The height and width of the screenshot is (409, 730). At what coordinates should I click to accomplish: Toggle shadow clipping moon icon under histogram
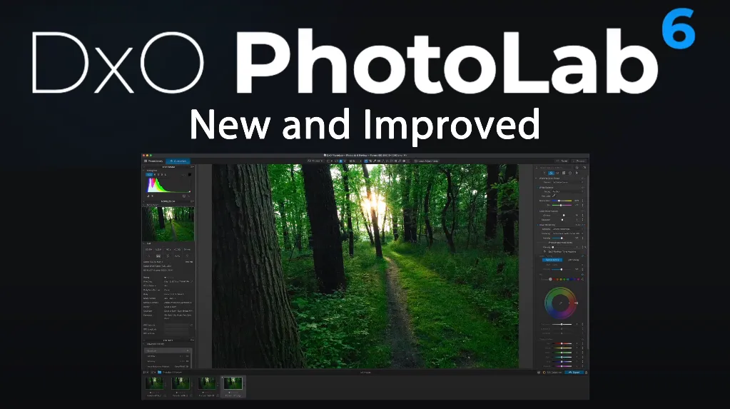tap(148, 196)
